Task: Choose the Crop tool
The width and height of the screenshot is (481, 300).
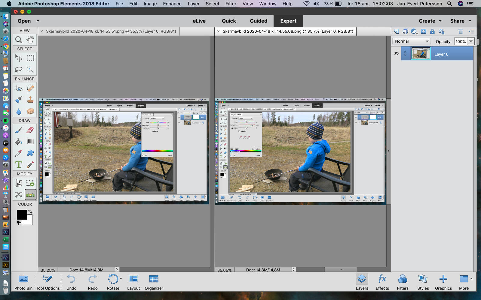Action: [x=19, y=183]
